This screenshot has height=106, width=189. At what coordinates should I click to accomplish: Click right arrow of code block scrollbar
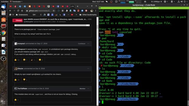(x=89, y=25)
